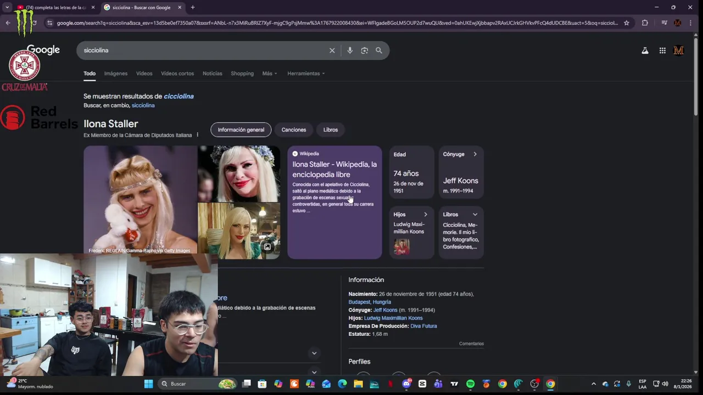Follow the corrected 'cicciolina' link

click(178, 97)
